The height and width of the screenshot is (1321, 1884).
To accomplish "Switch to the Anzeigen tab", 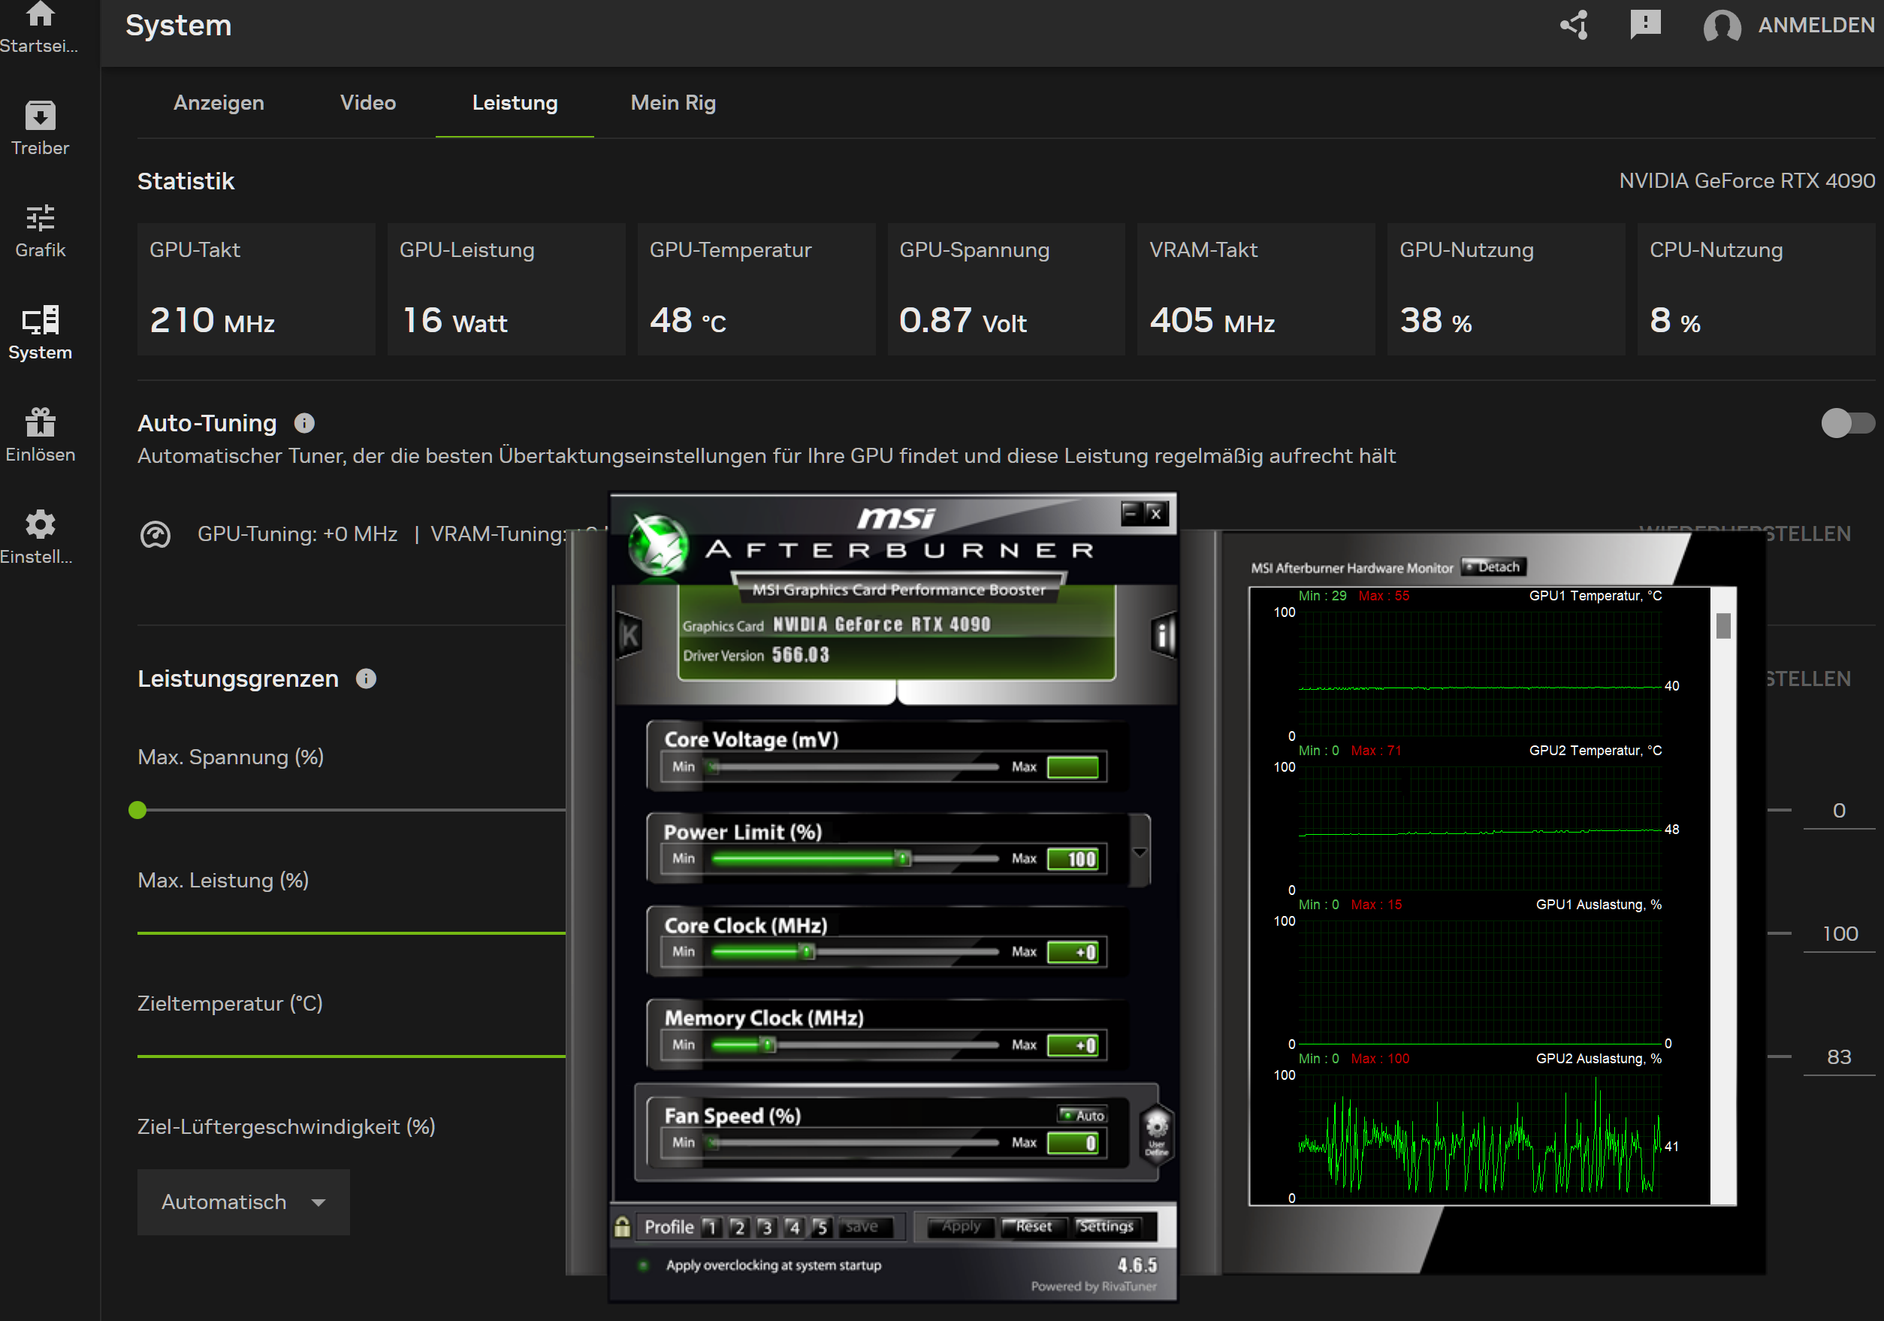I will [x=219, y=103].
